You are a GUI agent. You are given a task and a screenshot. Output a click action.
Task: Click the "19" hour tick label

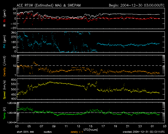[x=115, y=126]
